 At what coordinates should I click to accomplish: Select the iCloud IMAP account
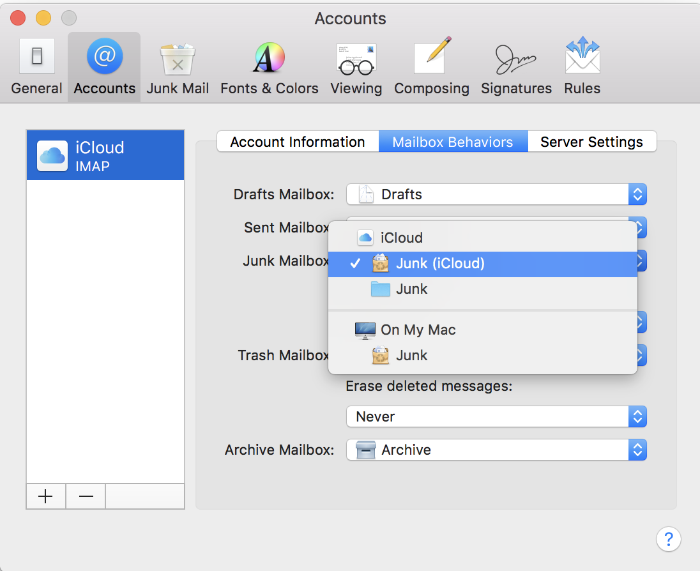click(x=105, y=155)
